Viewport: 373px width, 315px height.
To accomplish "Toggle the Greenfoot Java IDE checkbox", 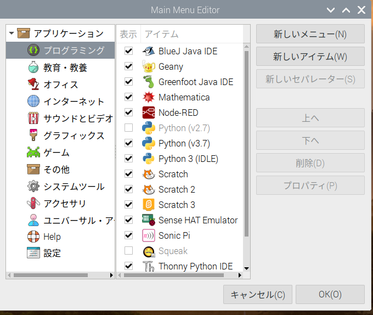I will click(x=129, y=82).
